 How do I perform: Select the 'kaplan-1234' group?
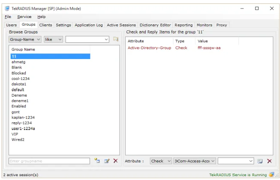coord(50,118)
